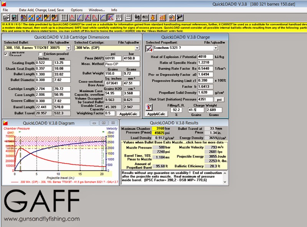The height and width of the screenshot is (227, 307).
Task: Click the Barrel Length inches field 22.441
Action: pos(43,107)
